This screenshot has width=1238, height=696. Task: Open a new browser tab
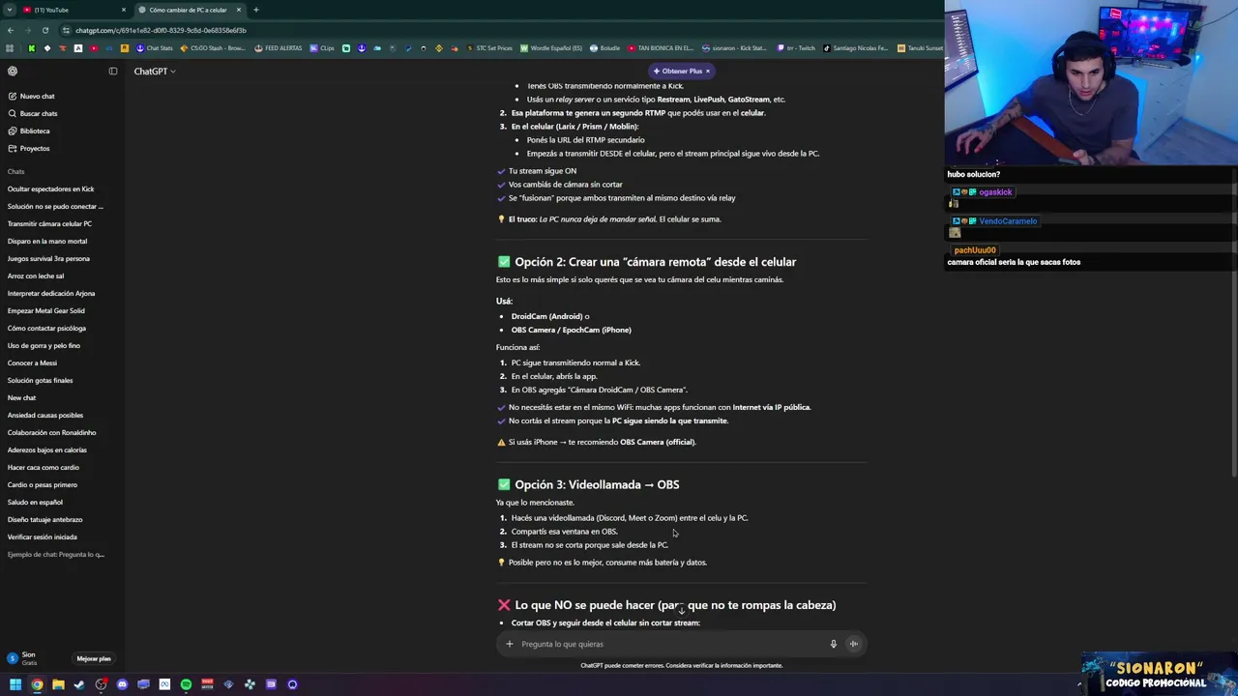255,10
